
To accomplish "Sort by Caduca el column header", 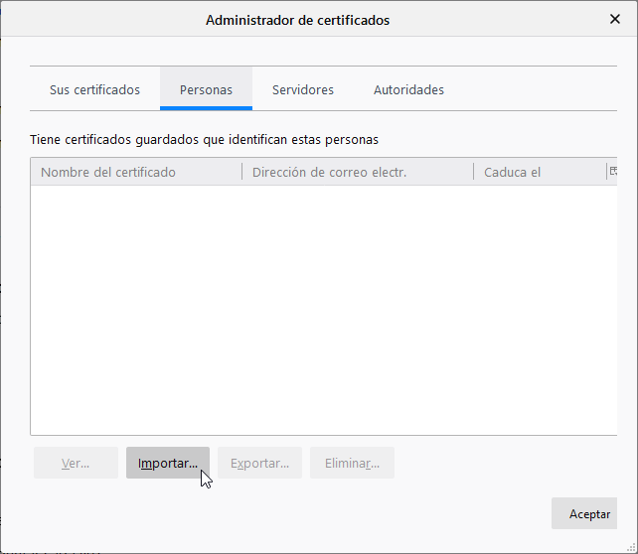I will click(x=540, y=172).
